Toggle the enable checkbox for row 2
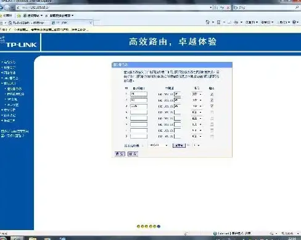Image resolution: width=301 pixels, height=240 pixels. click(212, 100)
